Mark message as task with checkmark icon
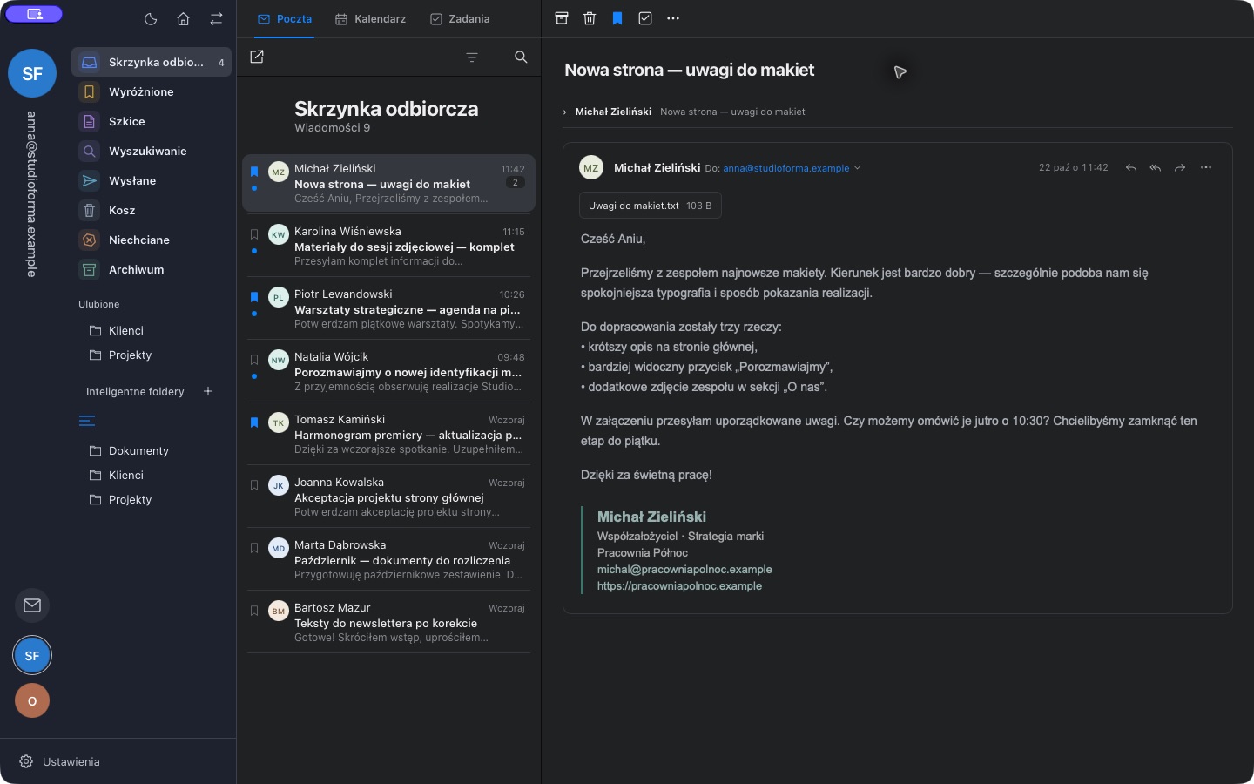The image size is (1254, 784). [x=645, y=18]
